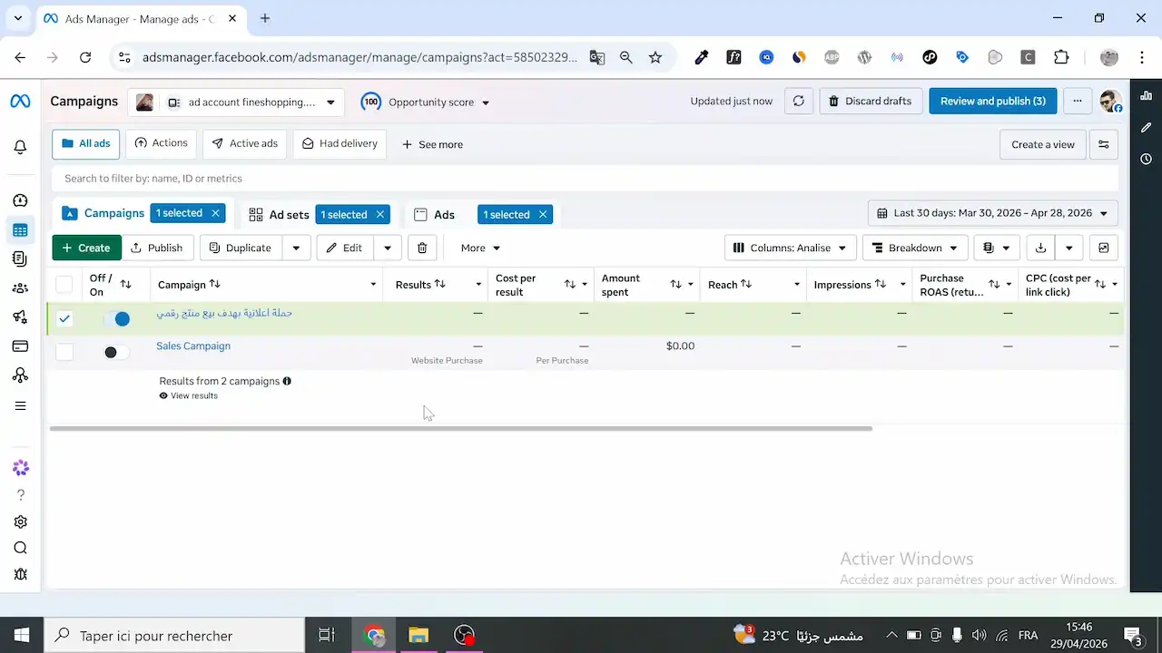Click Create a view button
This screenshot has width=1162, height=653.
tap(1042, 144)
